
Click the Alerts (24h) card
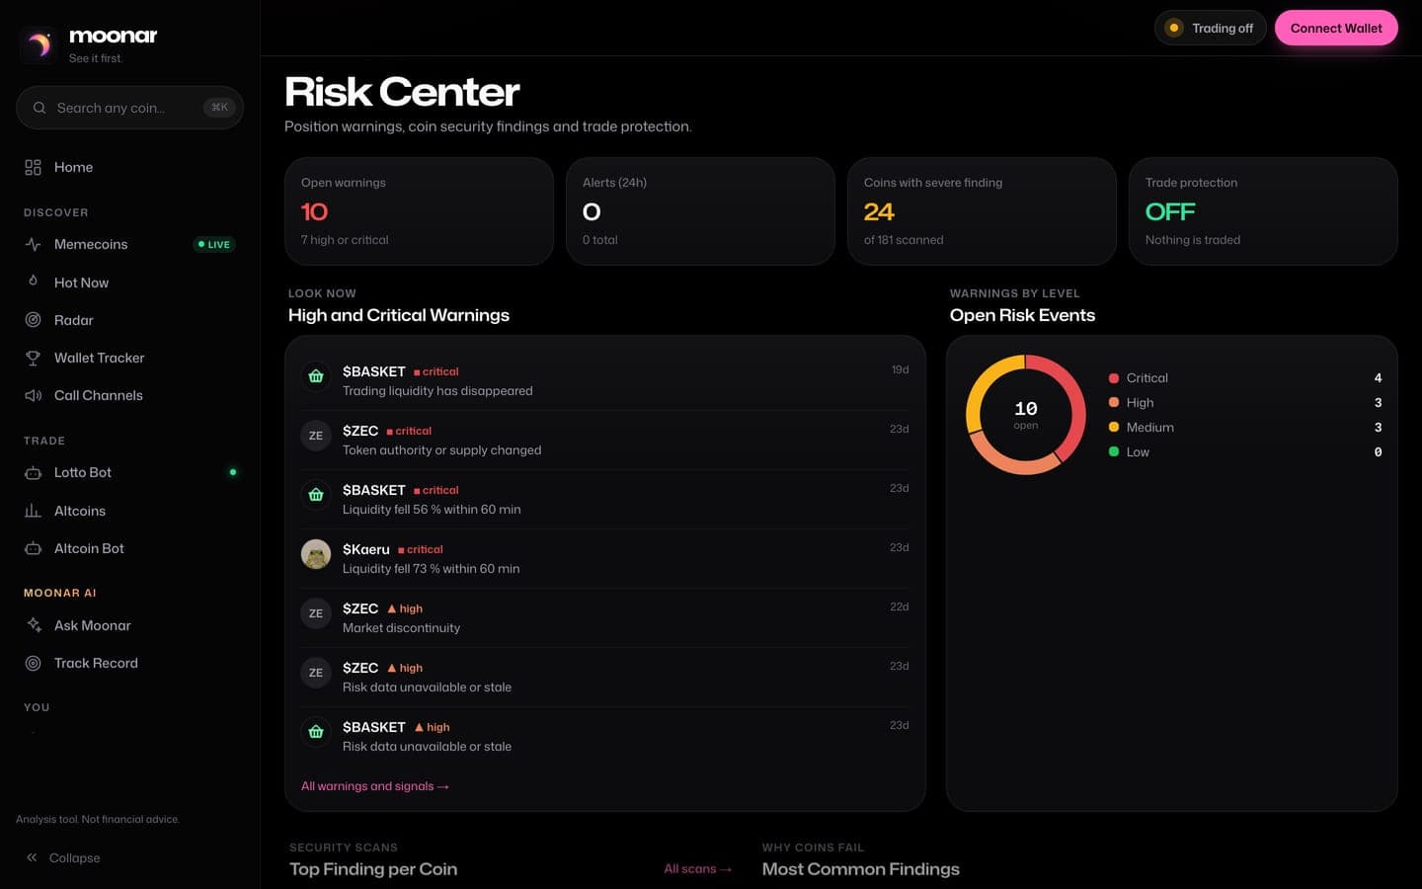[x=700, y=211]
